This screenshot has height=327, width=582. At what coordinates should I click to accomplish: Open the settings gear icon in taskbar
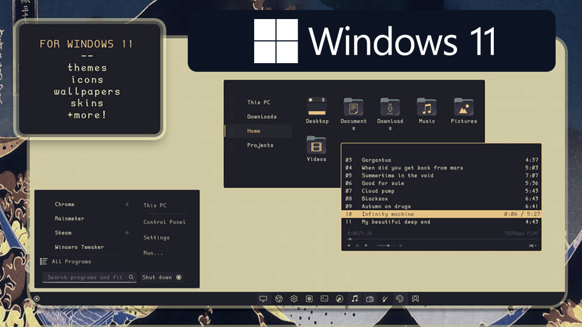pyautogui.click(x=294, y=299)
